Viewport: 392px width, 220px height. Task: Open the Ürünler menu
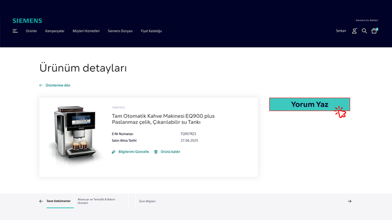31,31
